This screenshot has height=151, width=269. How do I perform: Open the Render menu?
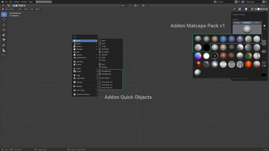(17, 2)
